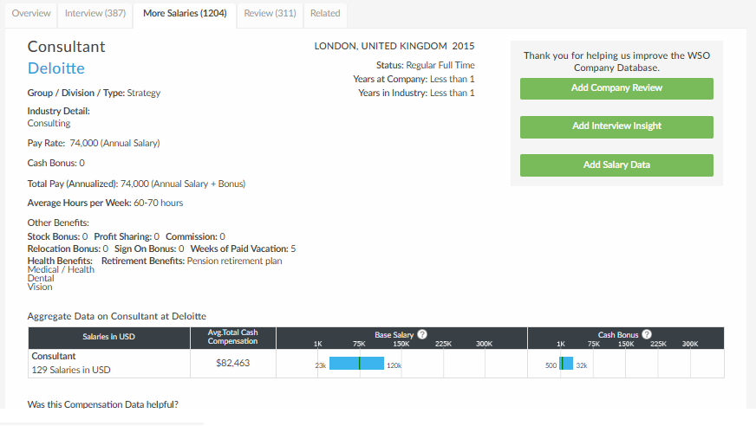This screenshot has width=756, height=426.
Task: Open the Interview (387) tab
Action: (95, 14)
